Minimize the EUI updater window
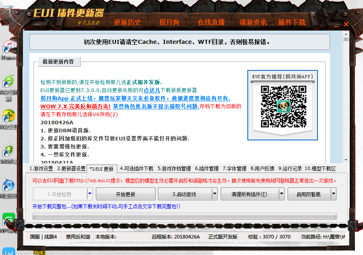The image size is (363, 255). tap(336, 26)
